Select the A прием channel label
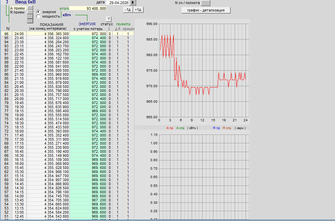The image size is (335, 221). [x=18, y=8]
